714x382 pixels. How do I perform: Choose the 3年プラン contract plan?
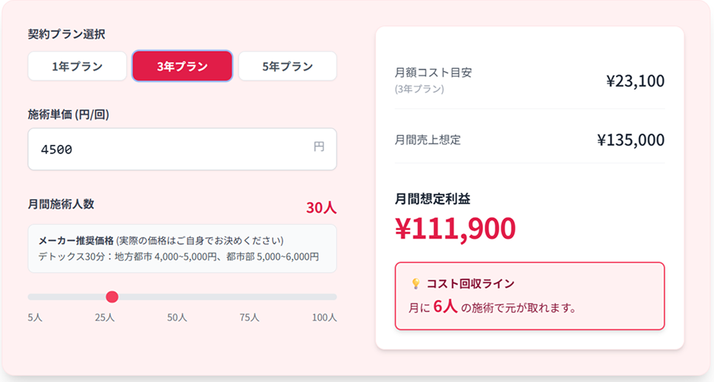point(182,66)
